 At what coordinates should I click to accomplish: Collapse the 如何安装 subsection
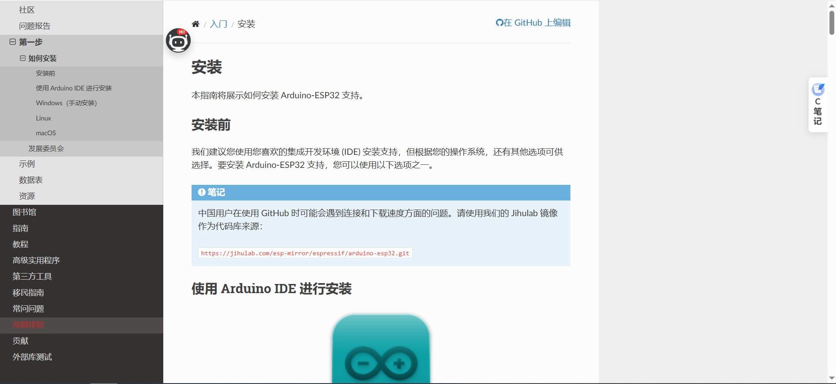tap(23, 58)
